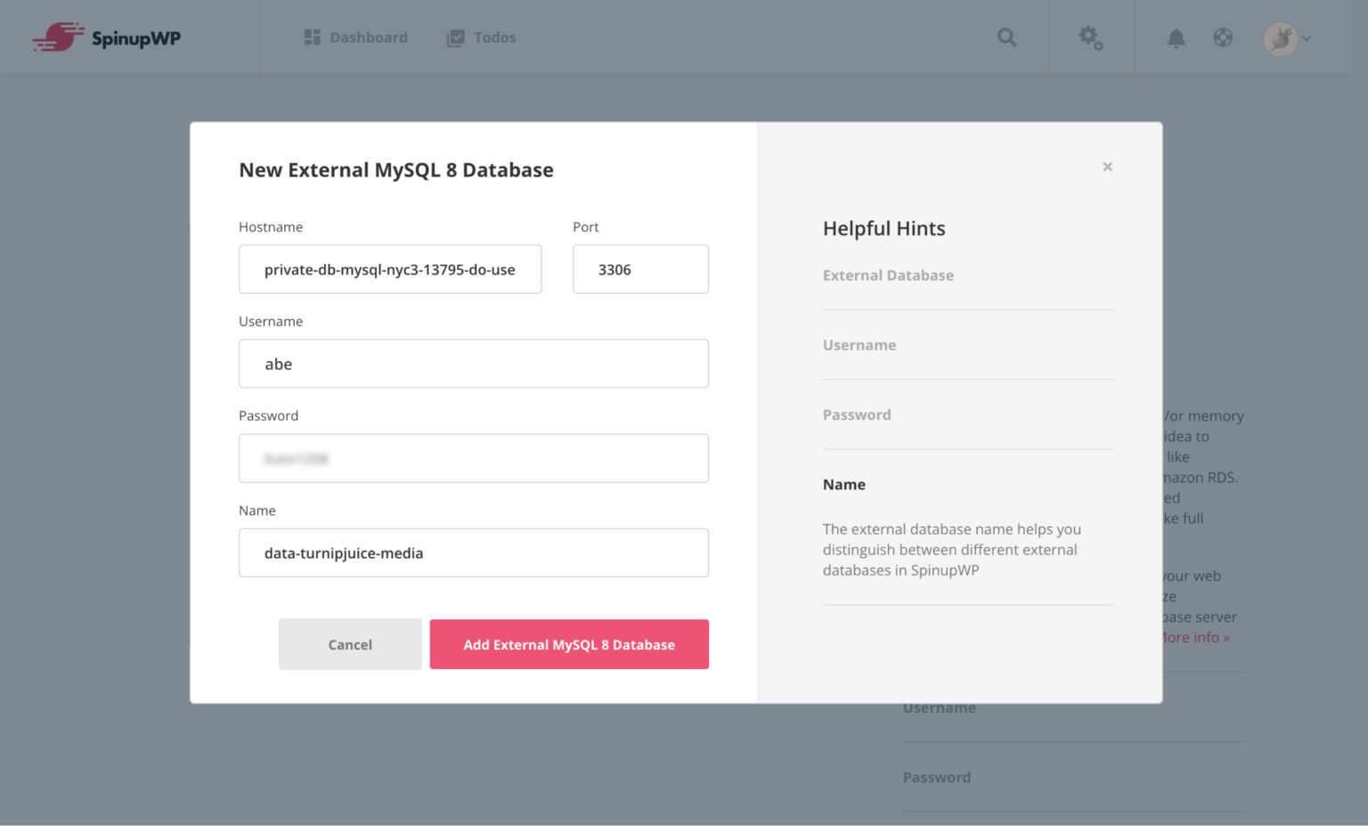Open the account dropdown chevron beside the avatar
Screen dimensions: 1368x826
[x=1307, y=39]
